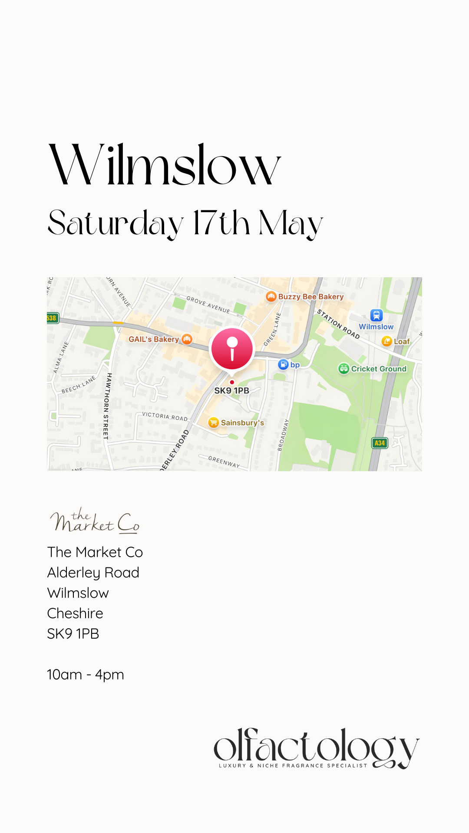
Task: Click the A34 road shield badge
Action: point(380,443)
